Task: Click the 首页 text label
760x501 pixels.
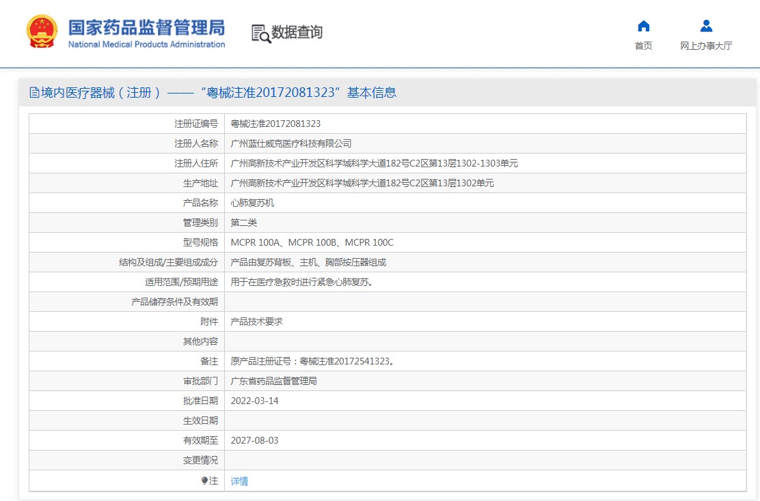Action: click(644, 46)
